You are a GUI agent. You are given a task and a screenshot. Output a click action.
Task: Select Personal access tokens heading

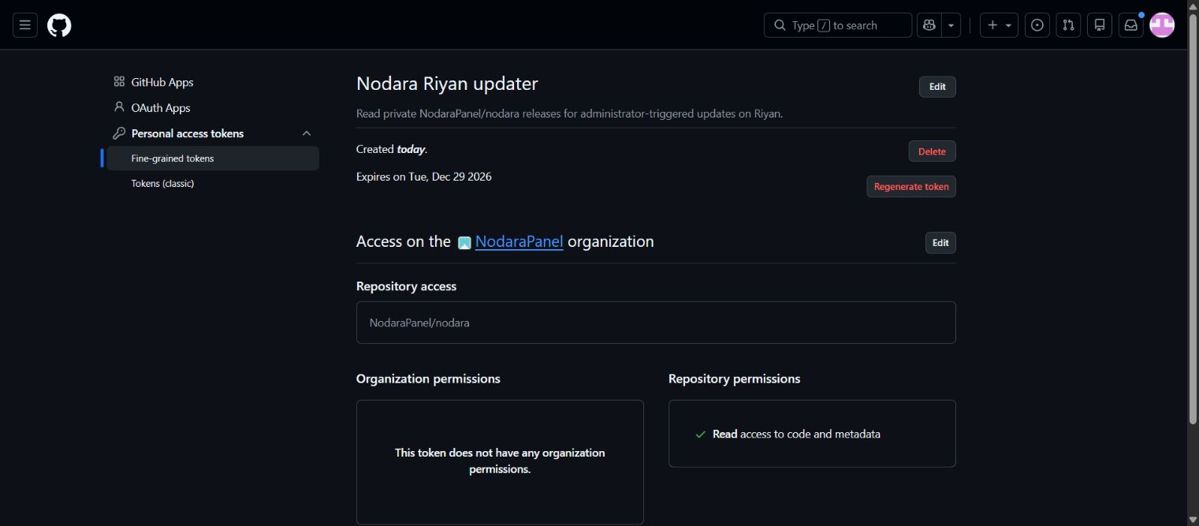[x=188, y=133]
